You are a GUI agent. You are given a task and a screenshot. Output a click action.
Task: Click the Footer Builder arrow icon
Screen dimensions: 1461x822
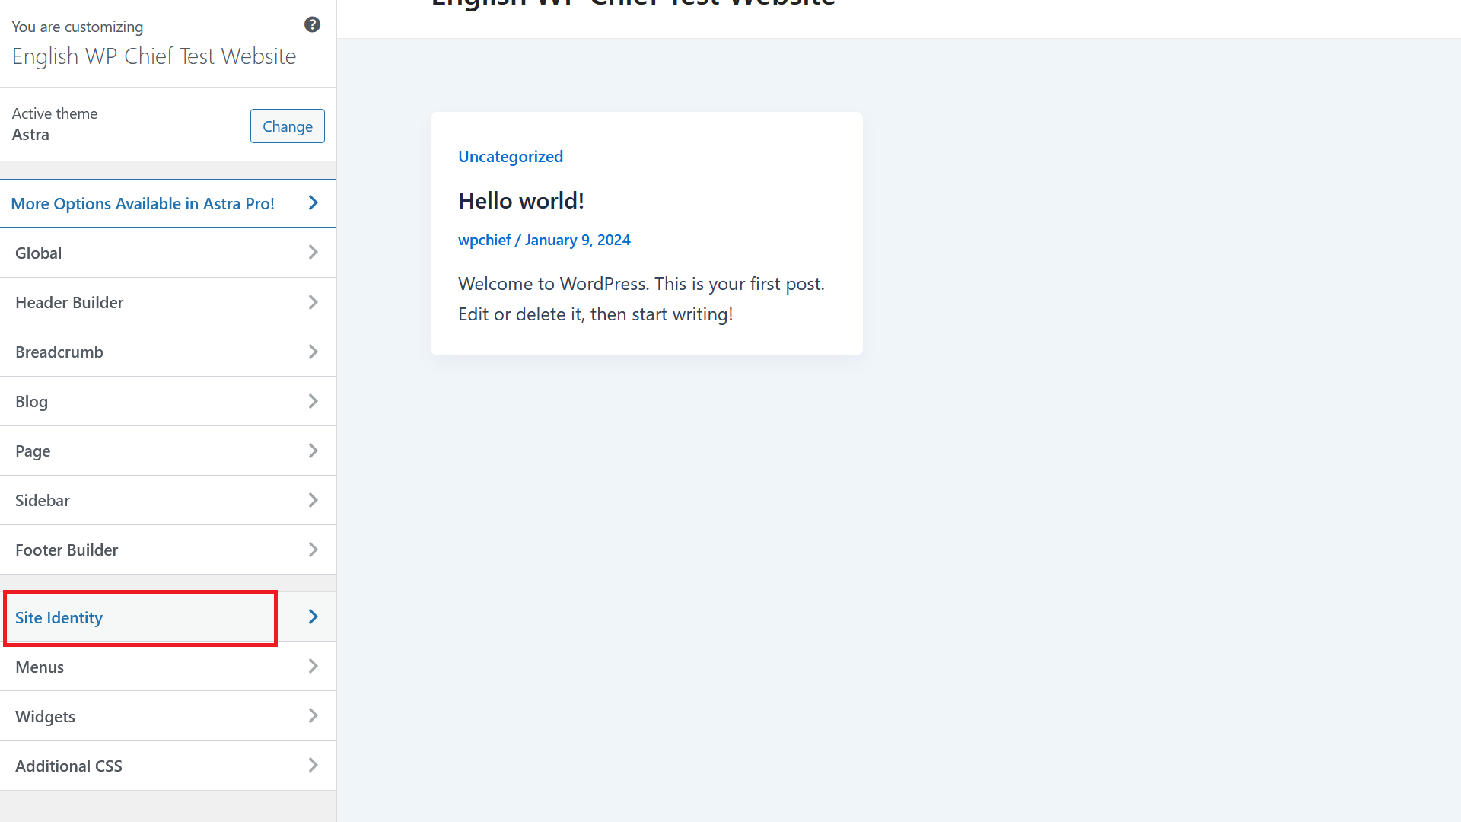pos(314,549)
